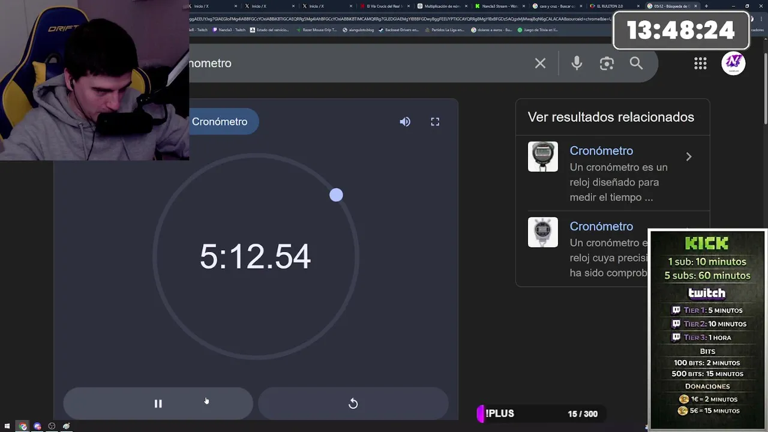Open Google Lens image search camera icon

coord(607,63)
